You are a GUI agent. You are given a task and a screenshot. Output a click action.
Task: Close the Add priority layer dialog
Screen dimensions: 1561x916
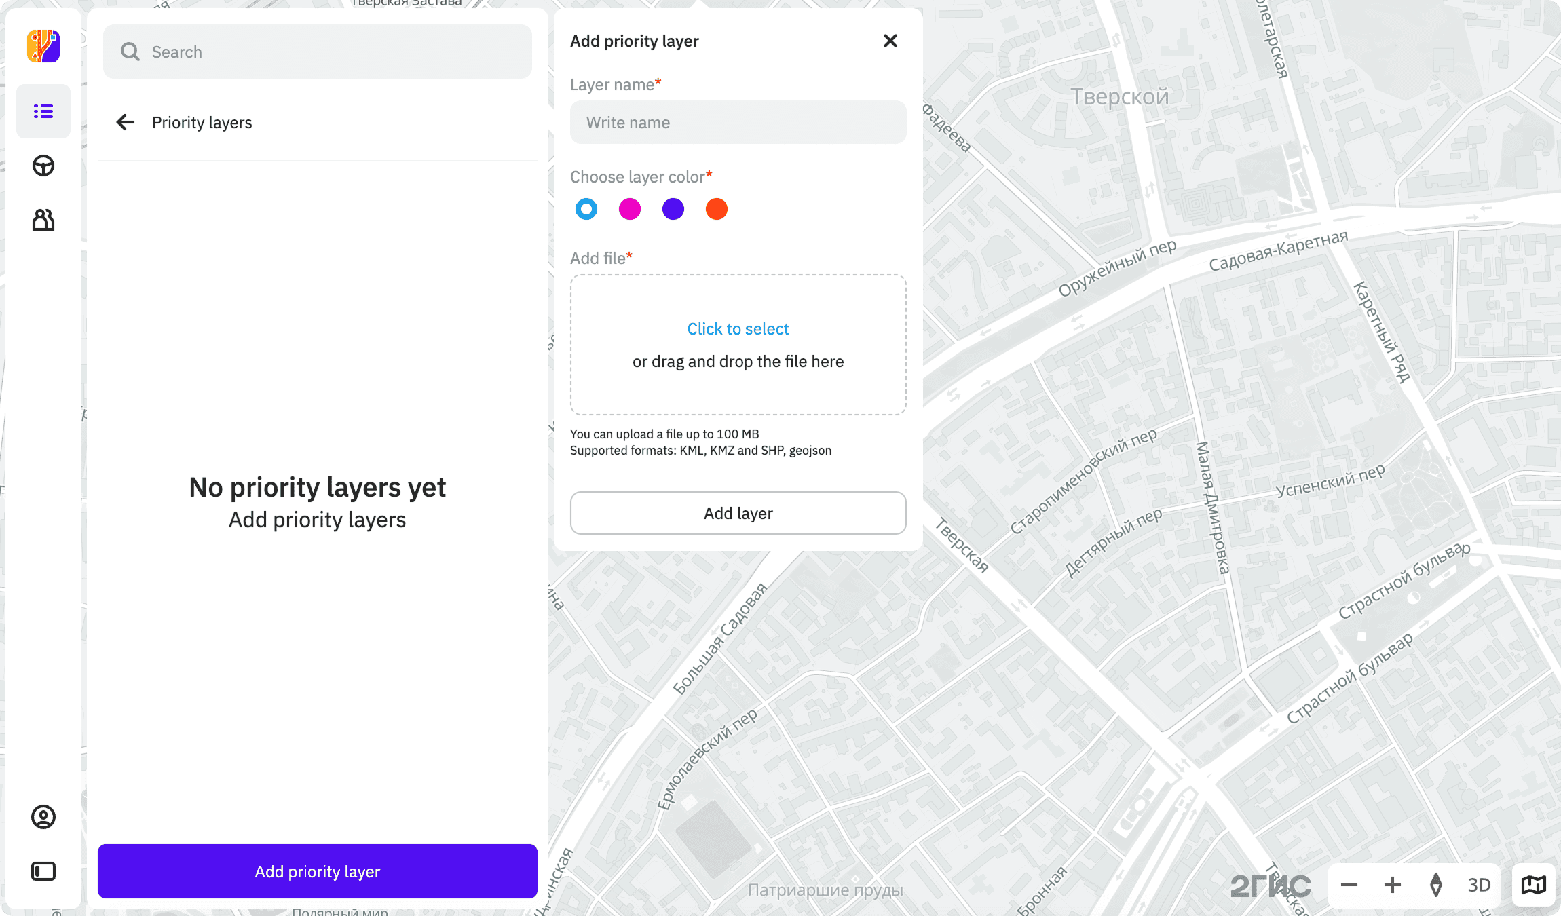coord(890,41)
